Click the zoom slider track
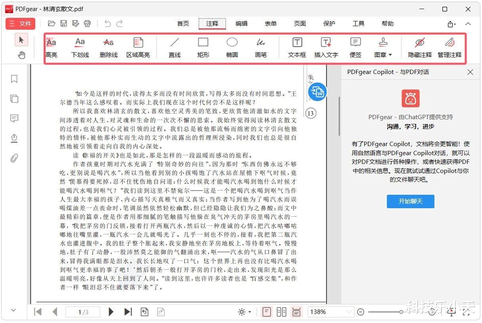 pyautogui.click(x=385, y=312)
